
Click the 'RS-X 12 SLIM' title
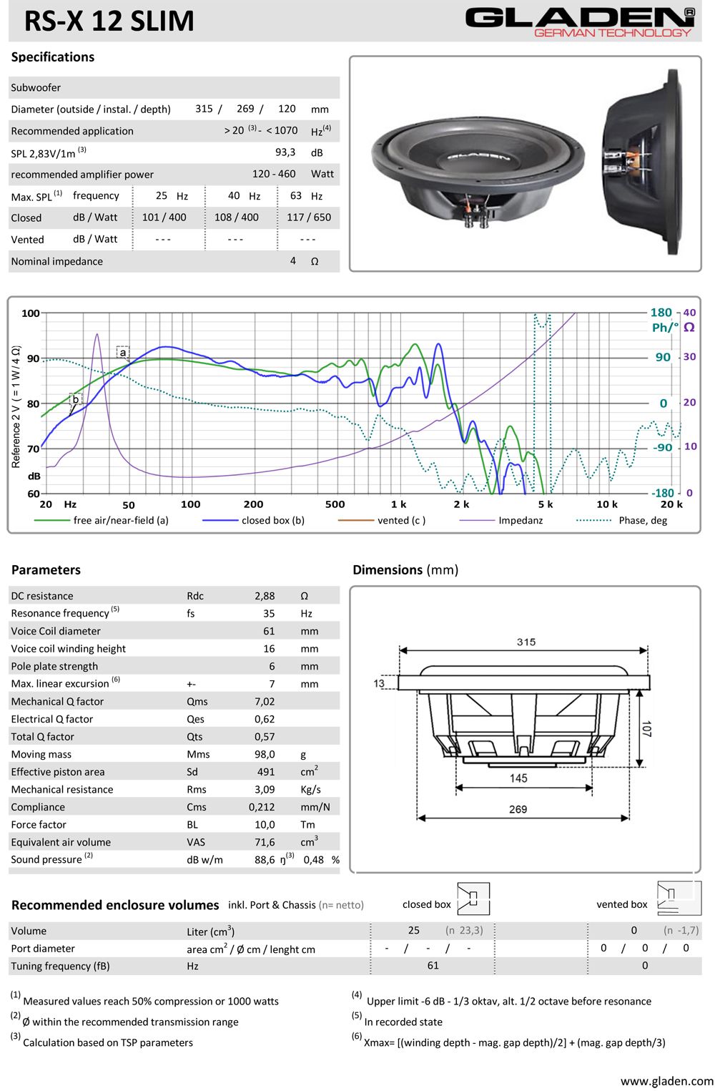[109, 21]
